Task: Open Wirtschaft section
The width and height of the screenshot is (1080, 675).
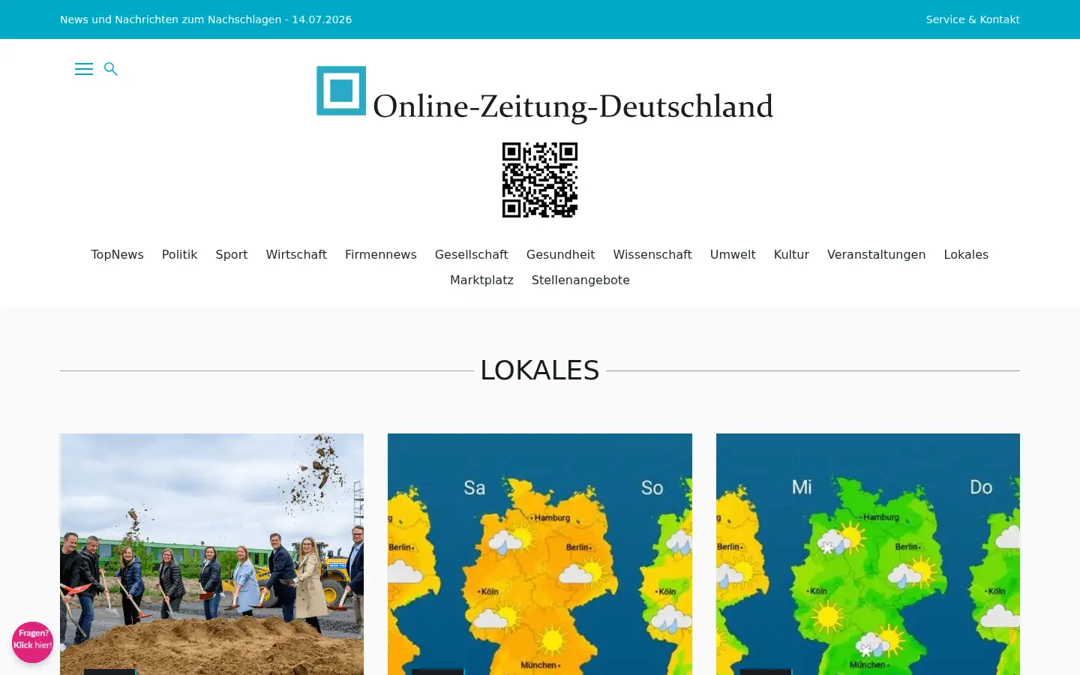Action: pyautogui.click(x=296, y=254)
